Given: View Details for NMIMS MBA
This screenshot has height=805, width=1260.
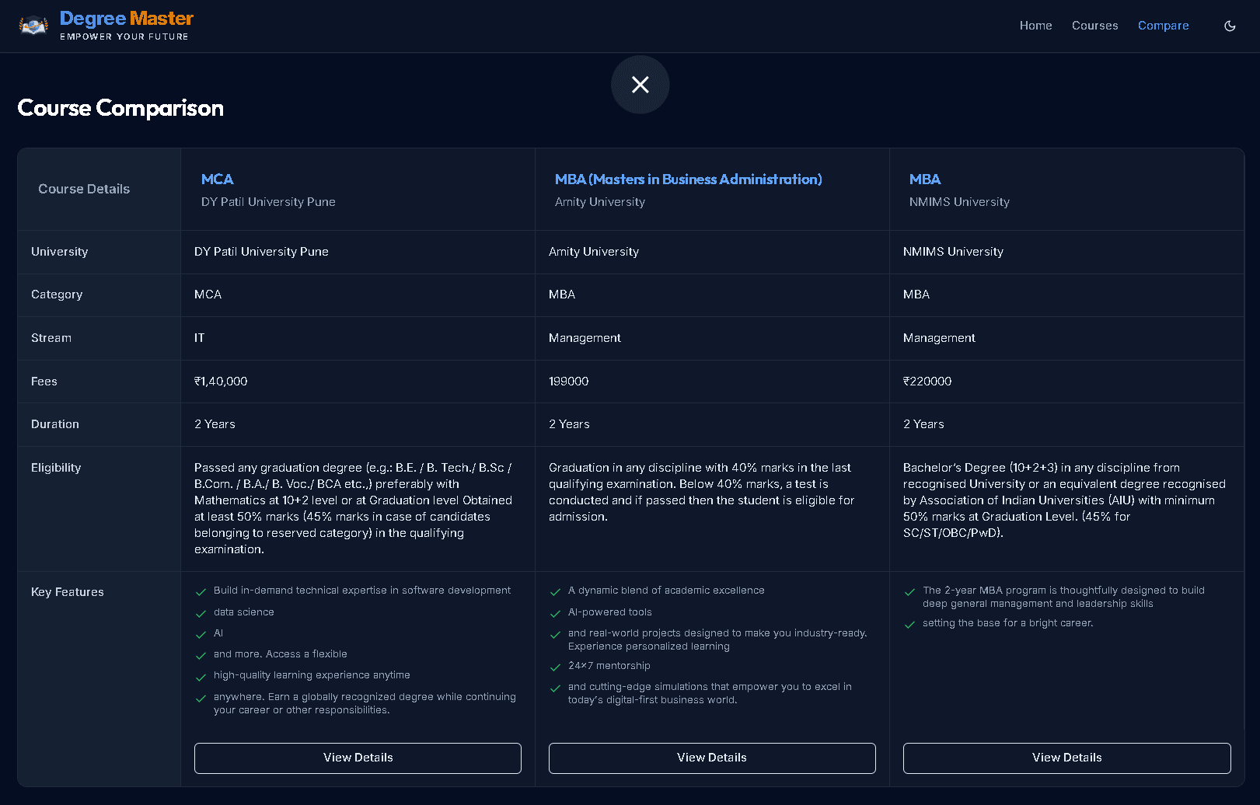Looking at the screenshot, I should (1066, 758).
